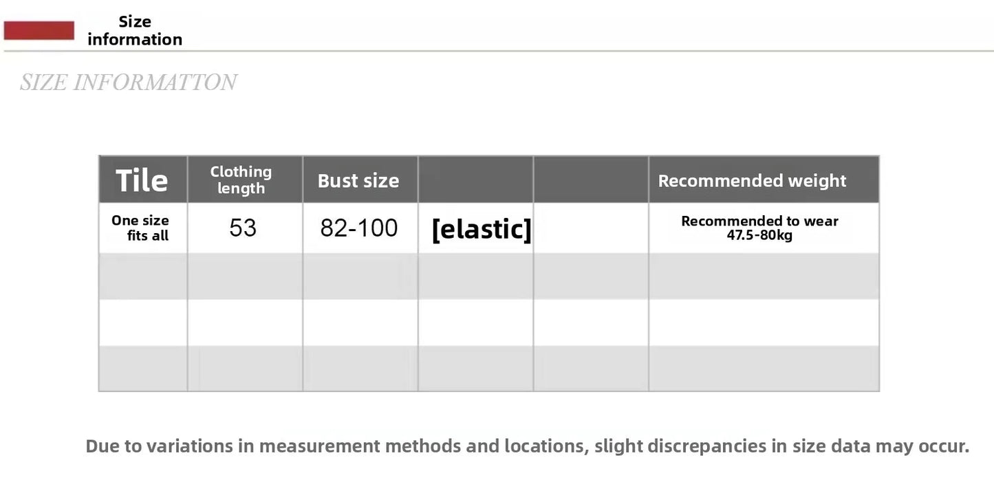Click the Recommended weight column header

pos(752,180)
